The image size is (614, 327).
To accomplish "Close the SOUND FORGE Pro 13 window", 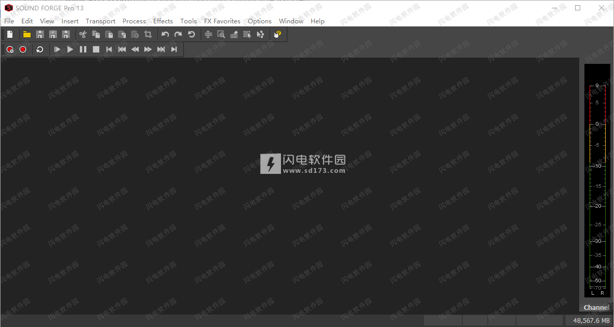I will [x=602, y=8].
